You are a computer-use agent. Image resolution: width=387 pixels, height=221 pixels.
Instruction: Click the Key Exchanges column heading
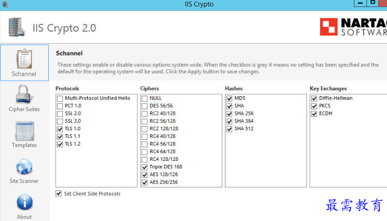tap(328, 89)
